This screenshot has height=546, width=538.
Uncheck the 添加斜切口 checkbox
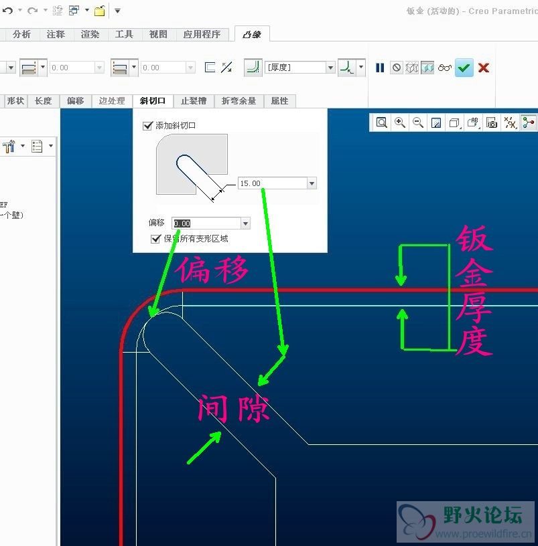point(148,125)
